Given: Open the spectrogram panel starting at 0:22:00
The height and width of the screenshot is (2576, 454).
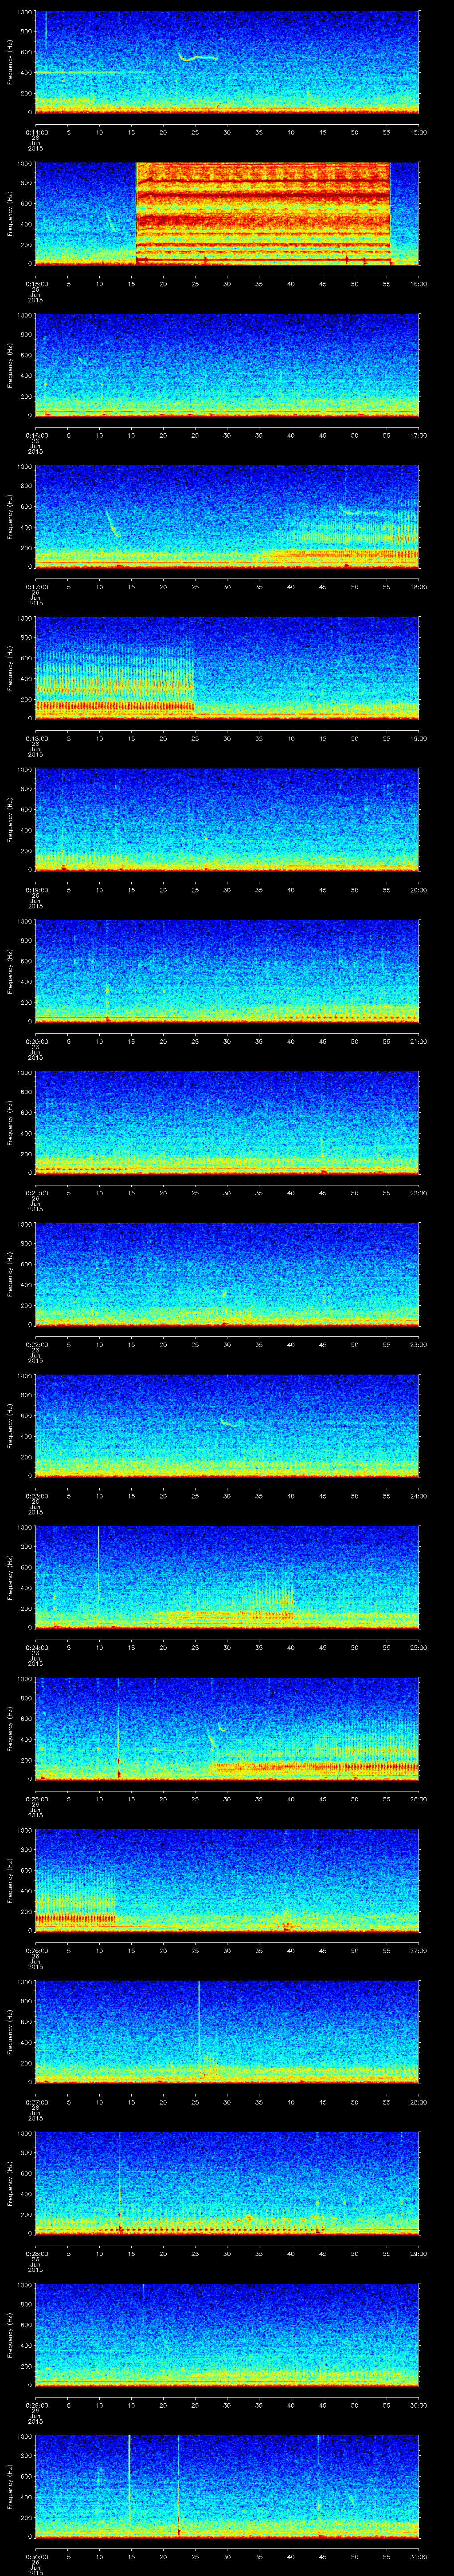Looking at the screenshot, I should coord(227,1274).
